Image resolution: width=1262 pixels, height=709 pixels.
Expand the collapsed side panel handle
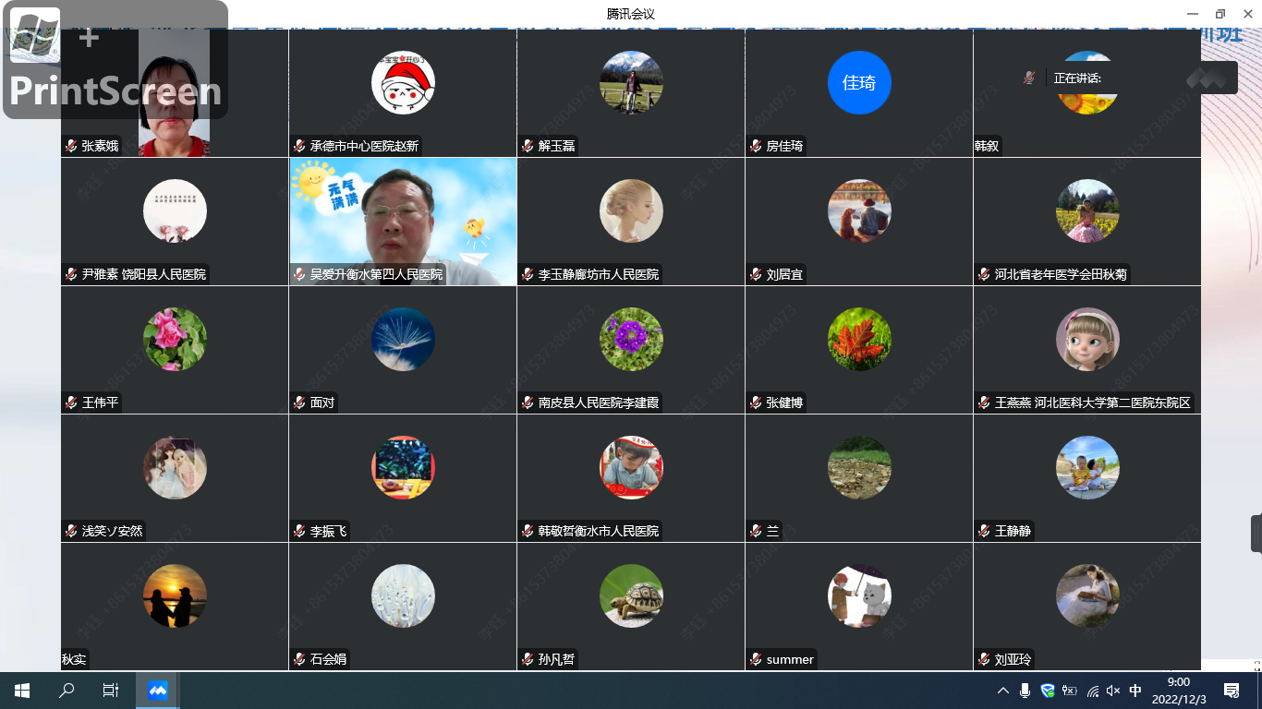[x=1256, y=534]
